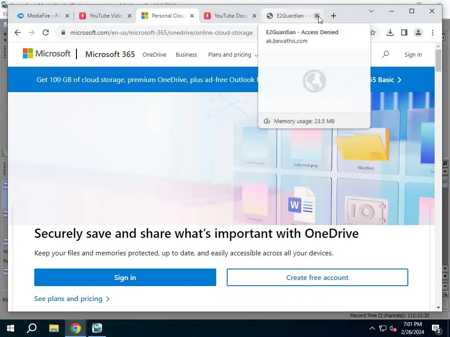450x337 pixels.
Task: Open the Chrome profile menu
Action: (x=418, y=32)
